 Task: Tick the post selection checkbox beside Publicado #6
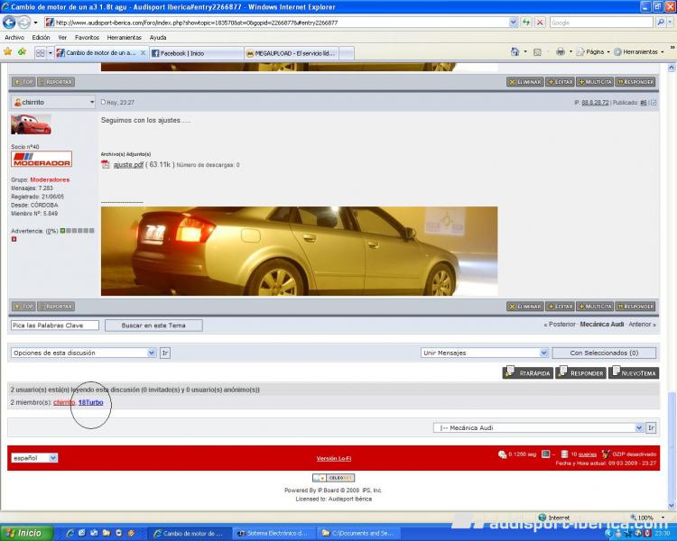coord(654,103)
